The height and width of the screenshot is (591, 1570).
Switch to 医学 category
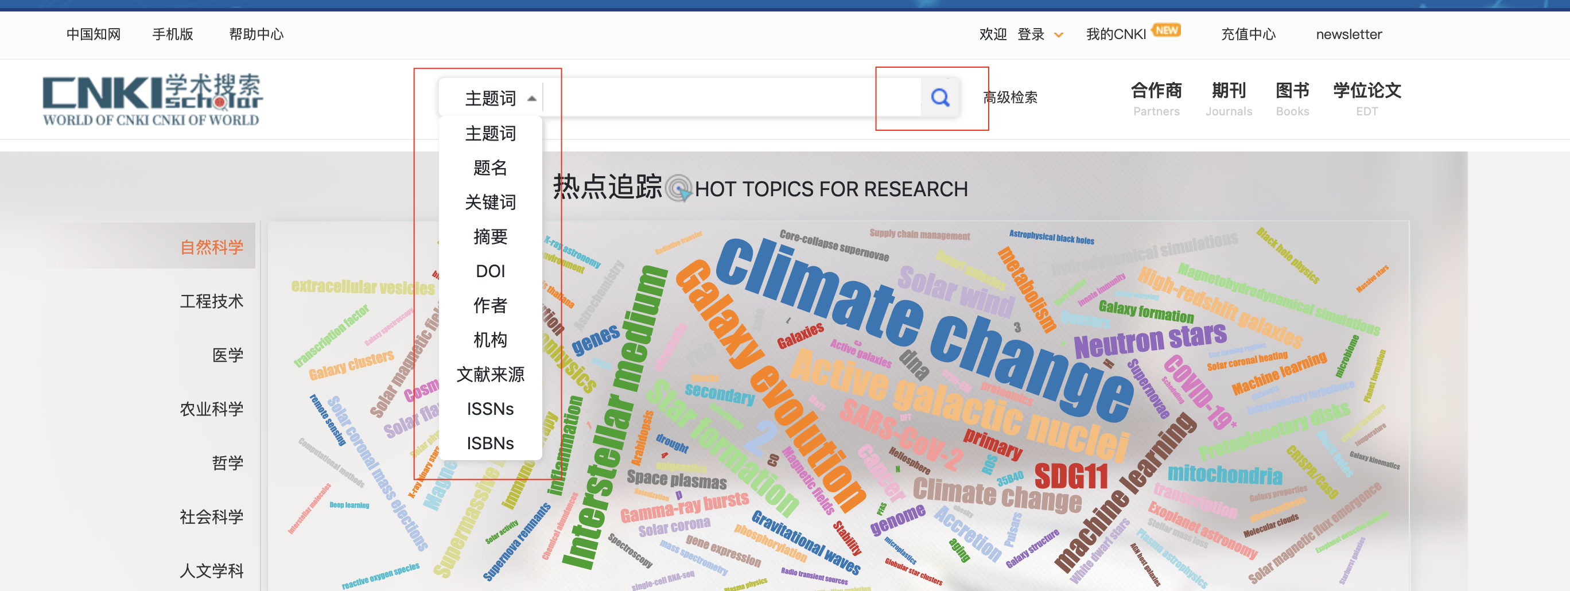227,355
